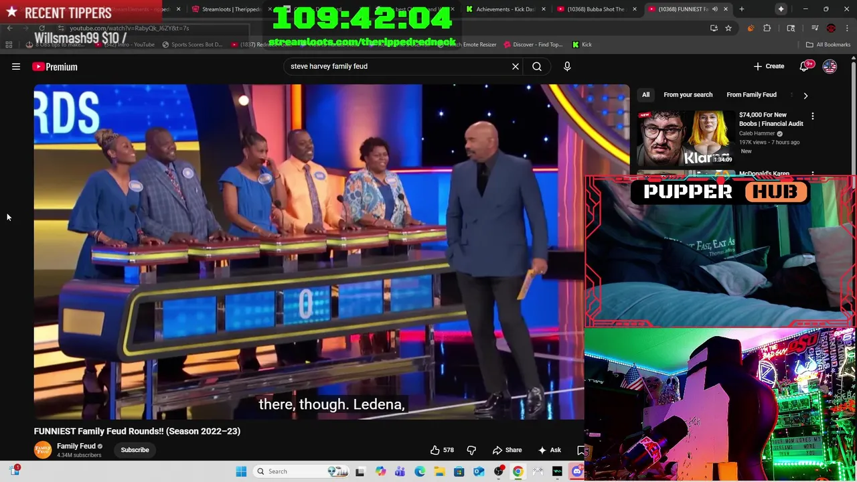The width and height of the screenshot is (857, 482).
Task: Close the Achievements - Kick tab
Action: 543,9
